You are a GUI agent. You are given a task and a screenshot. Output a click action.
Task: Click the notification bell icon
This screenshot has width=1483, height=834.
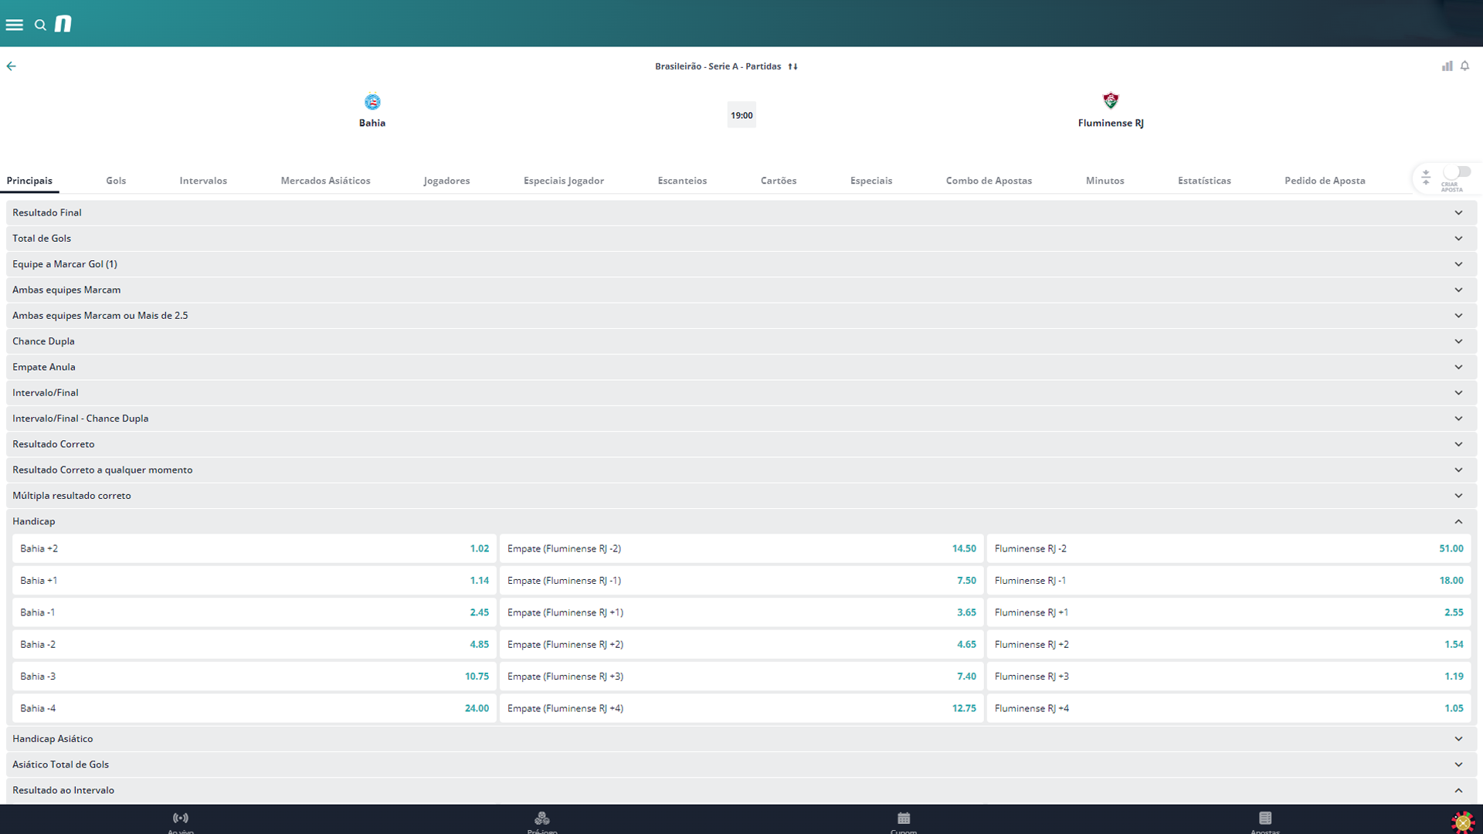(x=1464, y=66)
